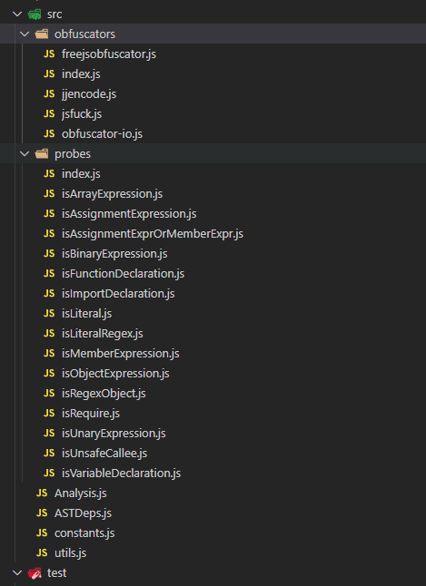Click JS icon beside isArrayExpression.js

click(49, 193)
